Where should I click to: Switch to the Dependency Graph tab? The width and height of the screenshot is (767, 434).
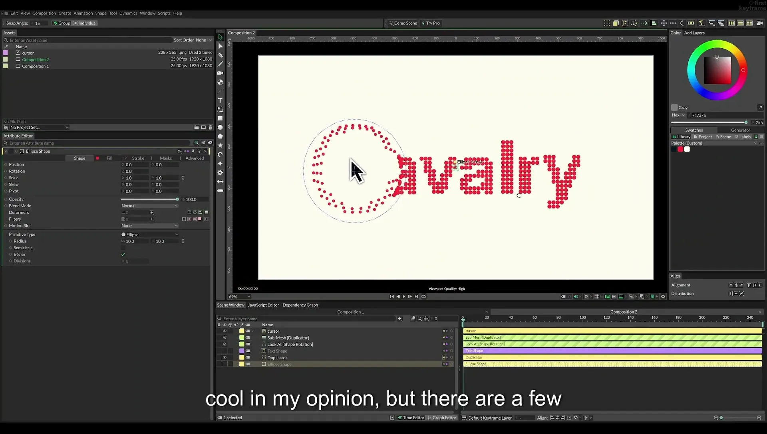click(300, 305)
